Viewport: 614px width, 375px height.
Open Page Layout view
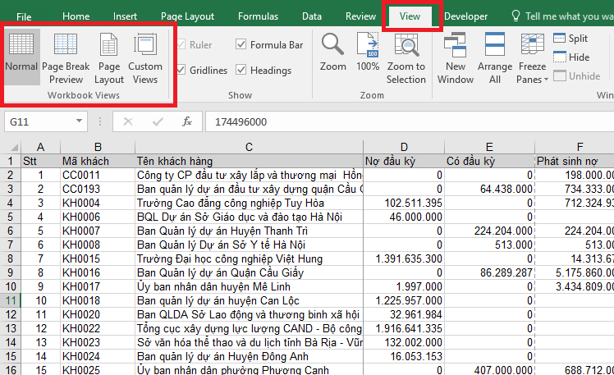tap(109, 57)
